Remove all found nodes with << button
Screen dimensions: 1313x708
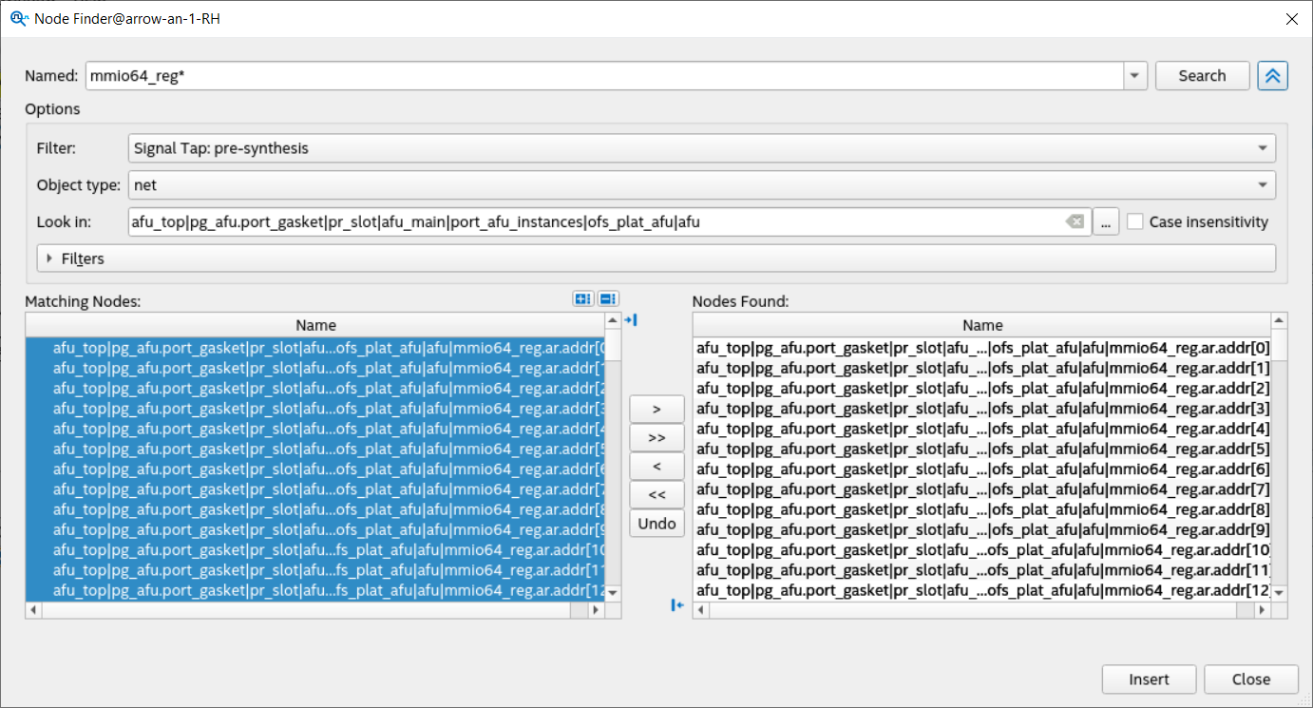click(656, 494)
